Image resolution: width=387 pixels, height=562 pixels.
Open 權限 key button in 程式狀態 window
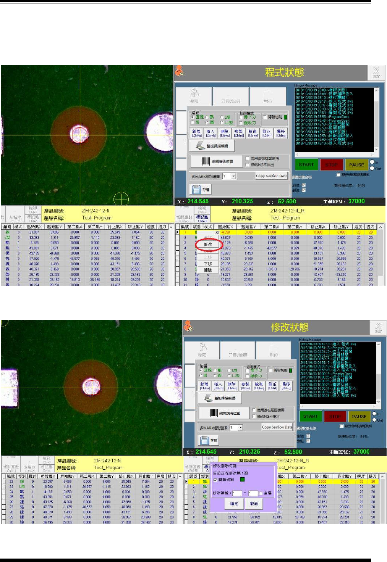point(194,96)
